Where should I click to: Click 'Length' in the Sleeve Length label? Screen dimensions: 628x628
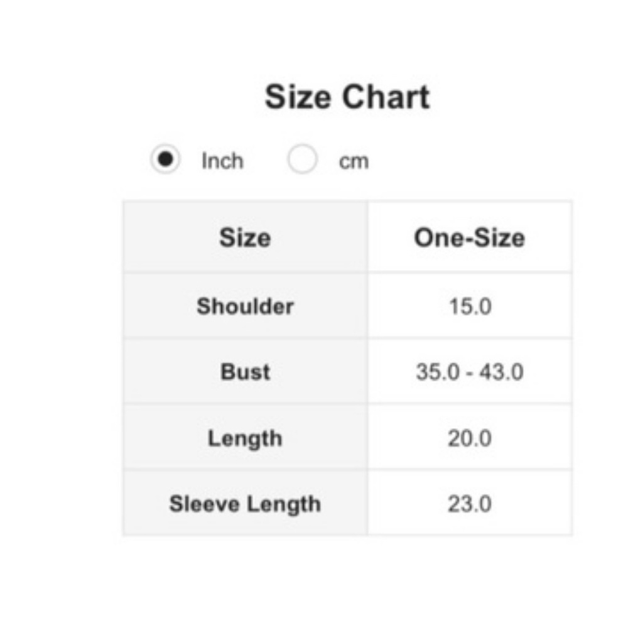(283, 504)
